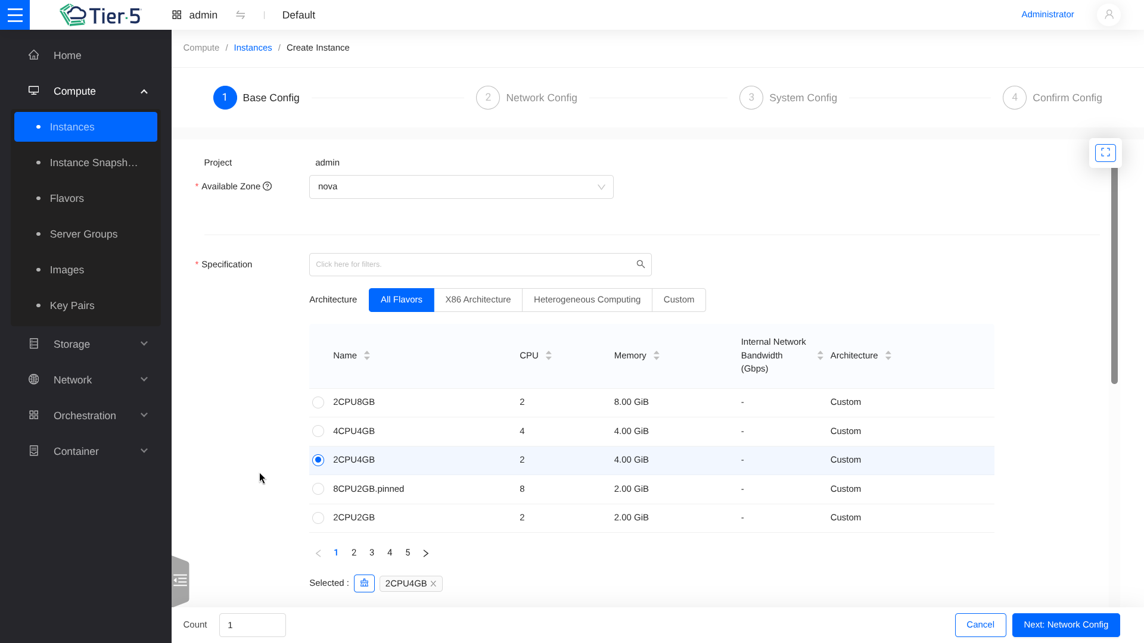The height and width of the screenshot is (643, 1144).
Task: Open the Available Zone nova dropdown
Action: [x=461, y=187]
